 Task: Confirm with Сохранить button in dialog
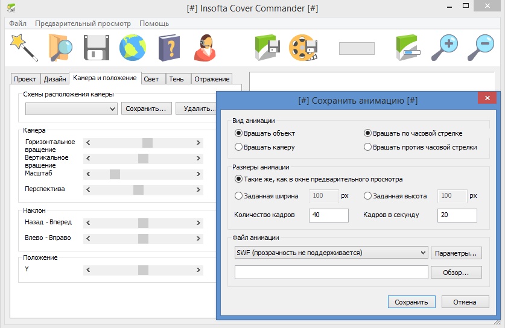[x=411, y=302]
